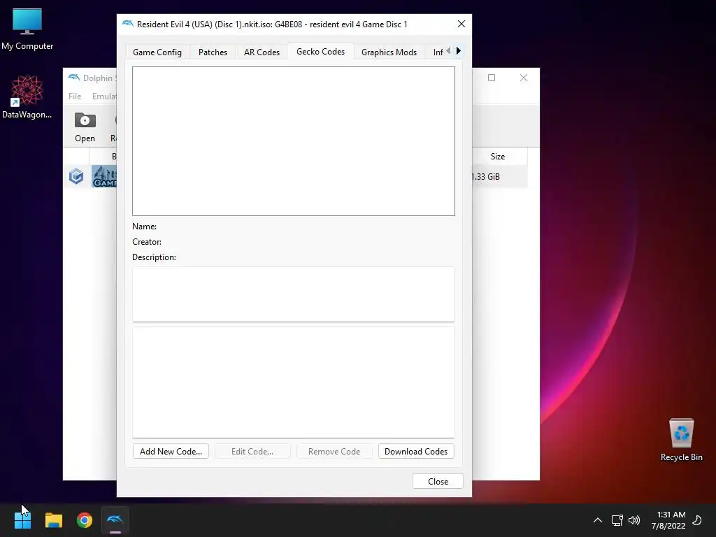Close the Resident Evil 4 properties window with X

point(461,24)
